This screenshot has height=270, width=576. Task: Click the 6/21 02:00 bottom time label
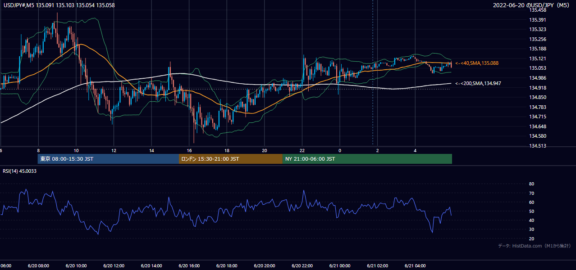click(x=378, y=266)
